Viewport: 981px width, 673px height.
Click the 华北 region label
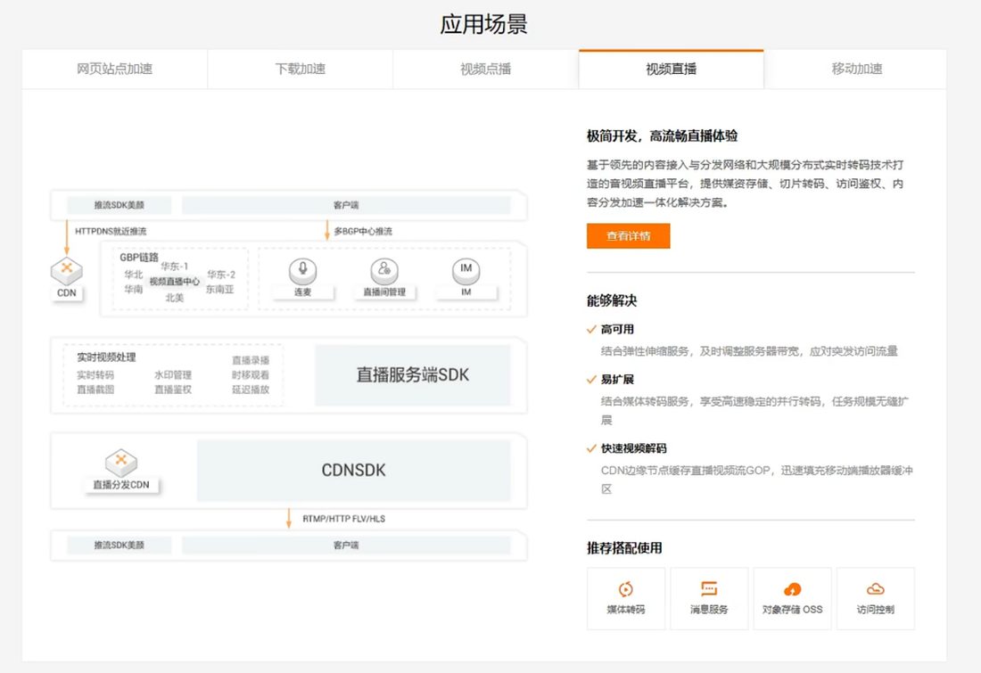click(133, 275)
